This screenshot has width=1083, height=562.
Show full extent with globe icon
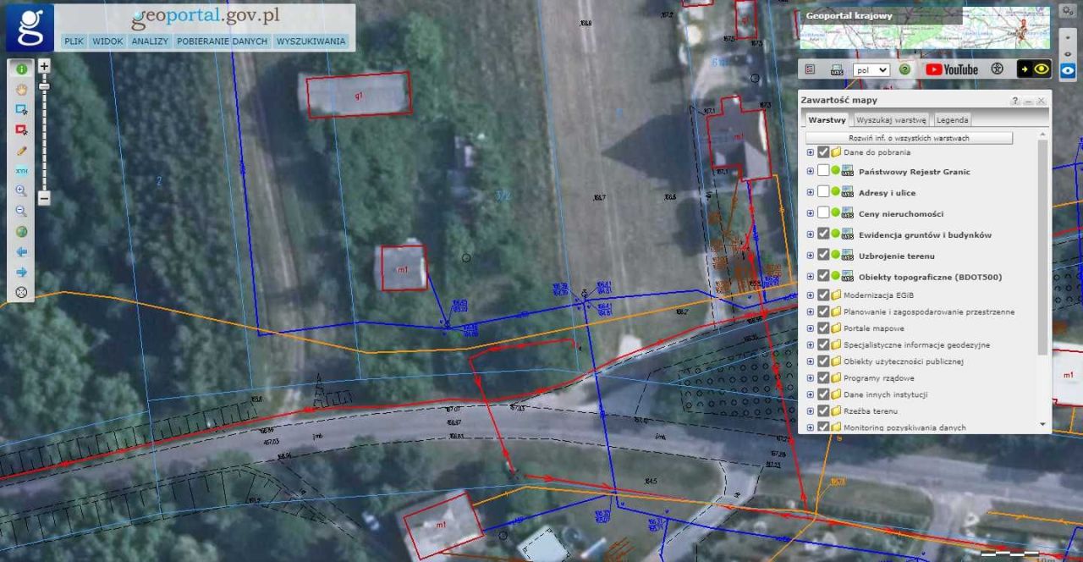(21, 232)
